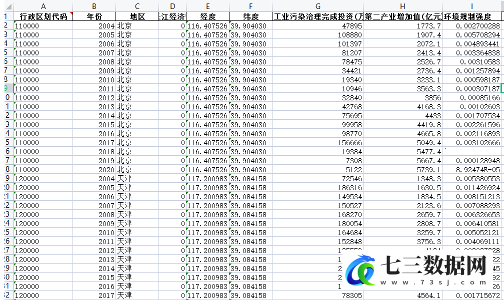Select value-added cell 3856
This screenshot has width=504, height=300.
(403, 98)
